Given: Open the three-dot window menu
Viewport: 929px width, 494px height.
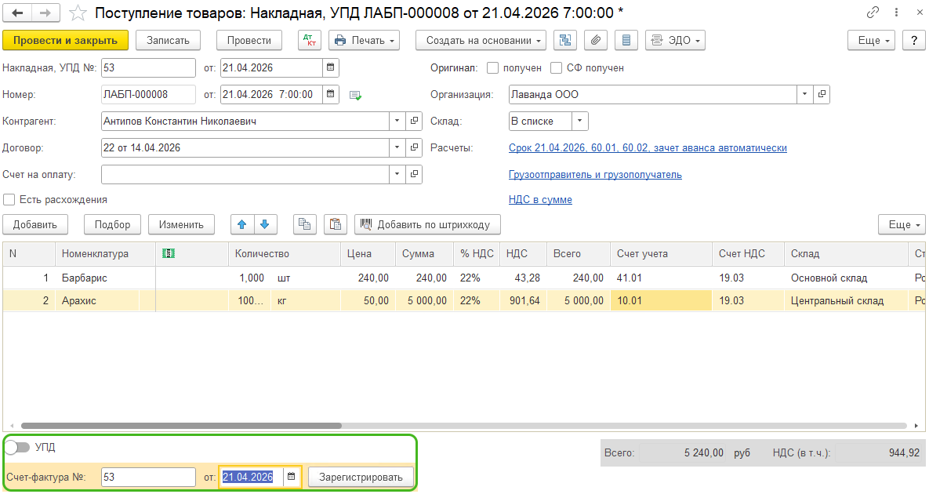Looking at the screenshot, I should point(896,13).
